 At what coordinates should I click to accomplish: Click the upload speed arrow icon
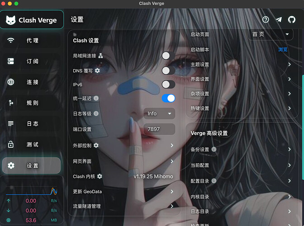tap(8, 201)
